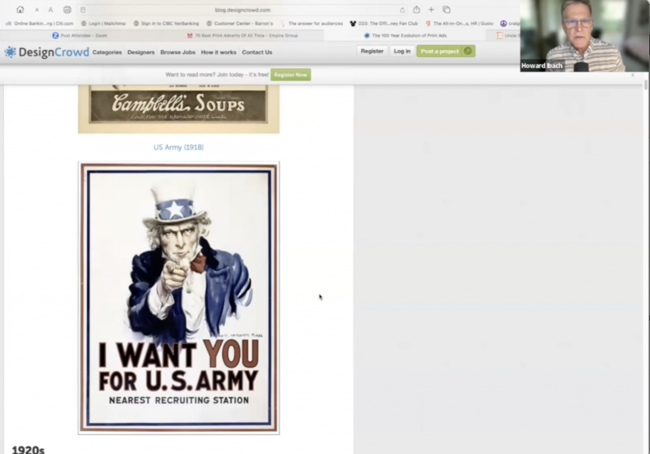650x454 pixels.
Task: Click the green Post a project button
Action: (446, 51)
